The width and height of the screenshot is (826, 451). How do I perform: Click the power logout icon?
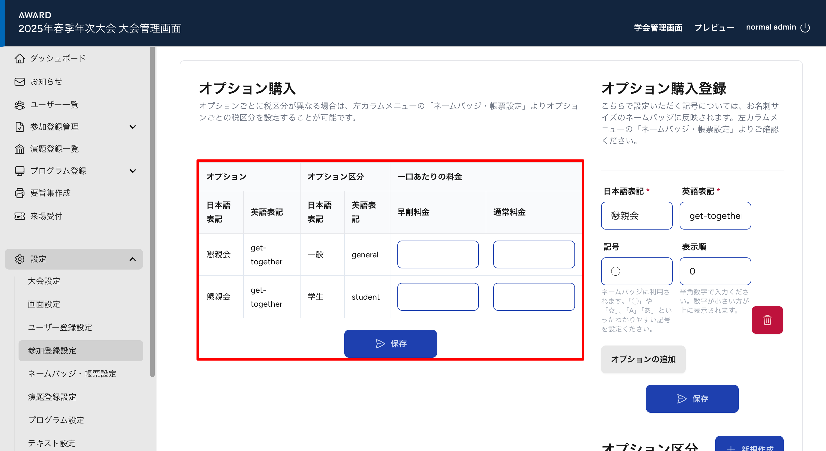[805, 28]
